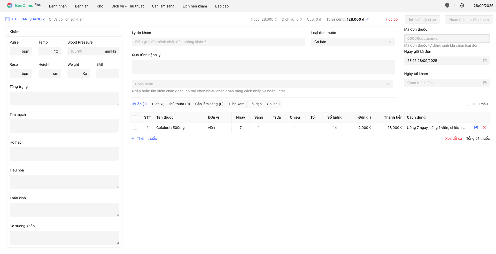Delete the Cefalexin 500mg row with red X
This screenshot has width=496, height=254.
coord(484,128)
